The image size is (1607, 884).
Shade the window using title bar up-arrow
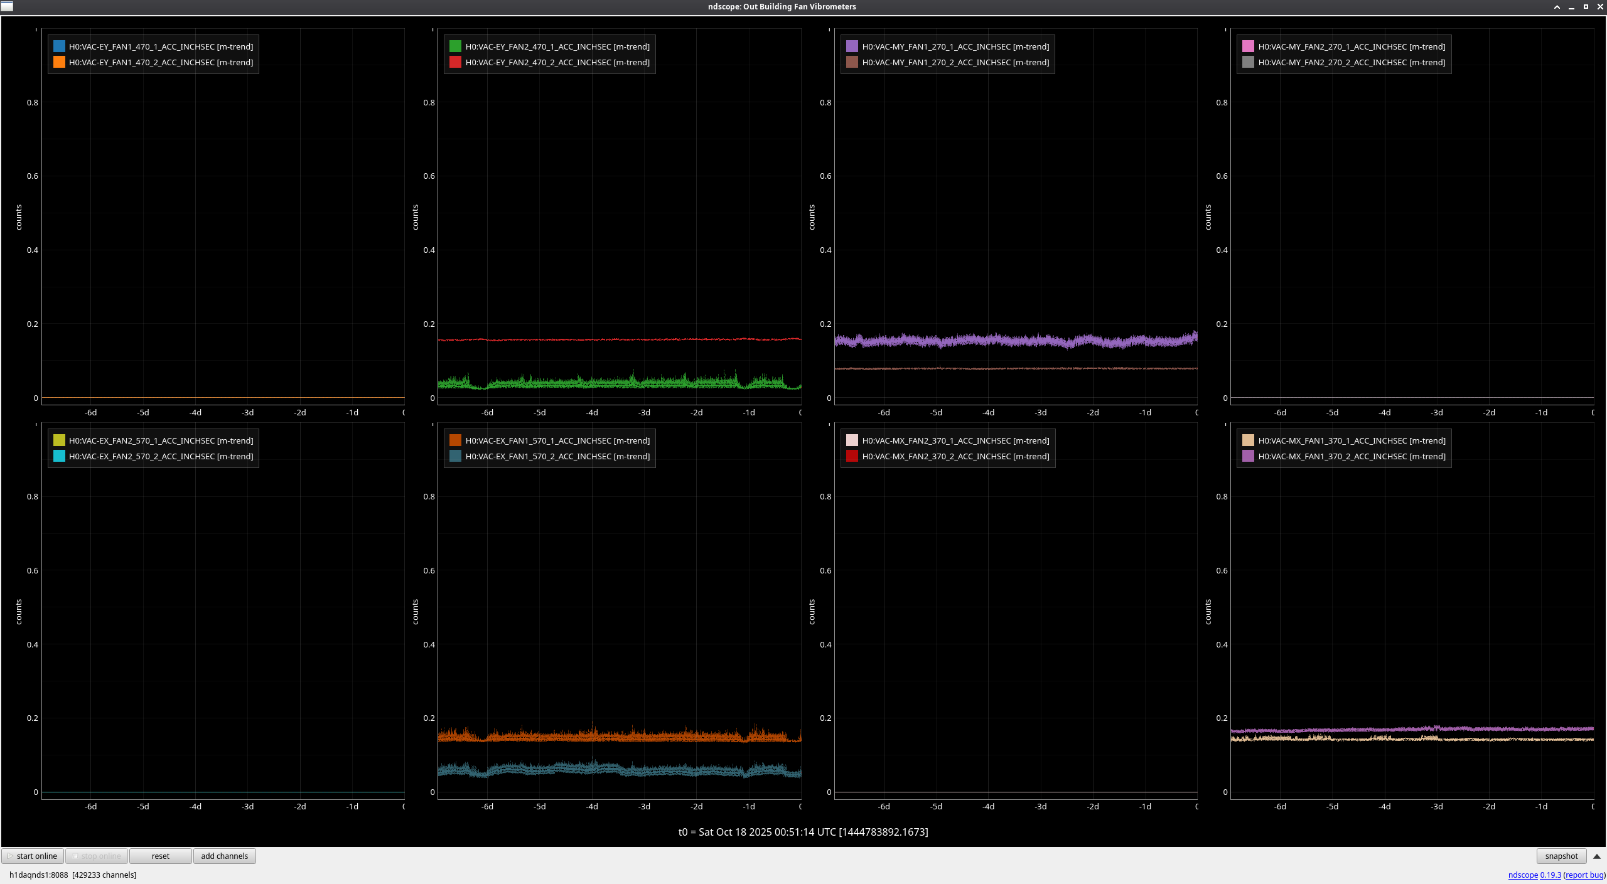point(1557,7)
